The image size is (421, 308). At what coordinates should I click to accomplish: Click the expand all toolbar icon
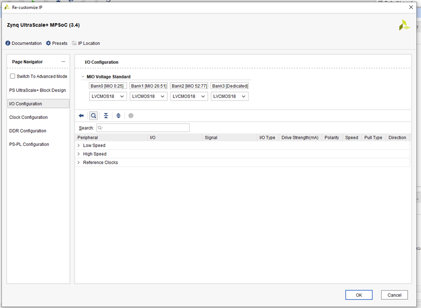119,115
